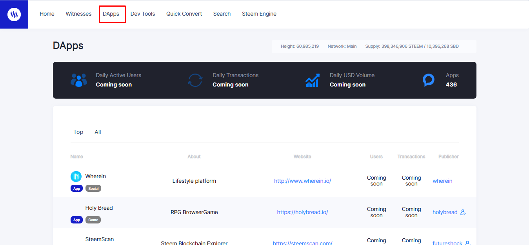Open Steem Engine link
This screenshot has height=245, width=529.
pyautogui.click(x=259, y=14)
